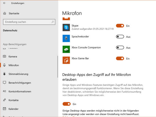Click the Xbox Console Companion icon

[x=66, y=49]
